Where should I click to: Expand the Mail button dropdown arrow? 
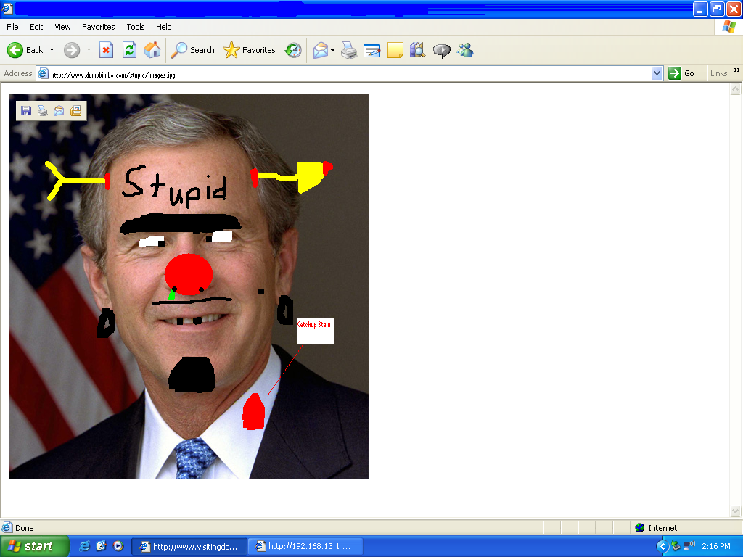(x=332, y=50)
